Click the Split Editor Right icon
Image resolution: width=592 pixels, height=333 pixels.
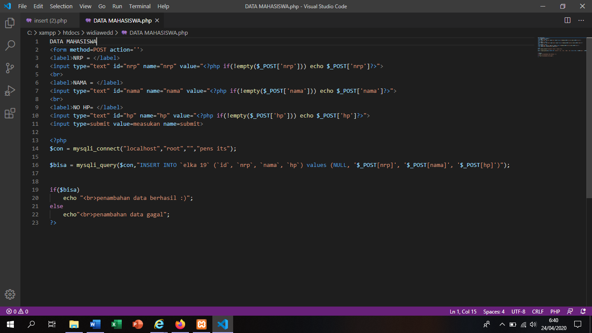pos(567,20)
